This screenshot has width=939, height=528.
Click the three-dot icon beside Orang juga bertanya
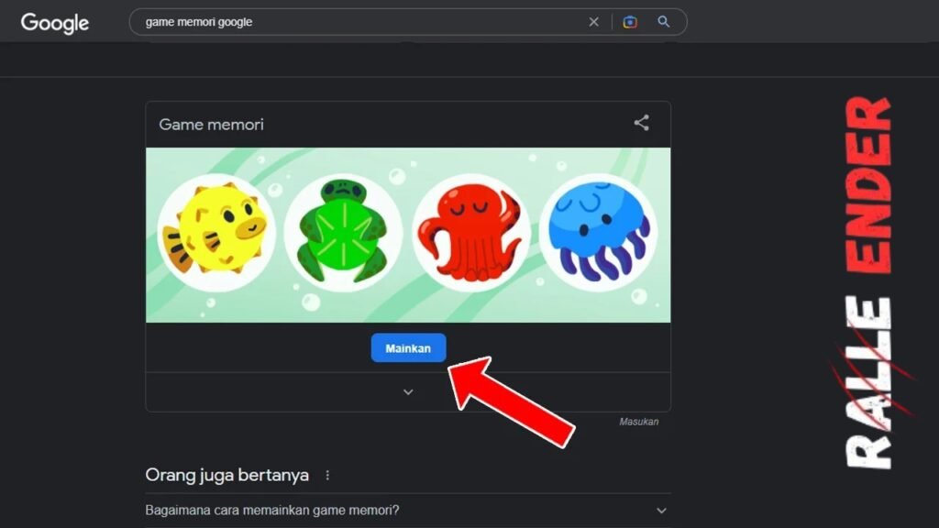(327, 475)
